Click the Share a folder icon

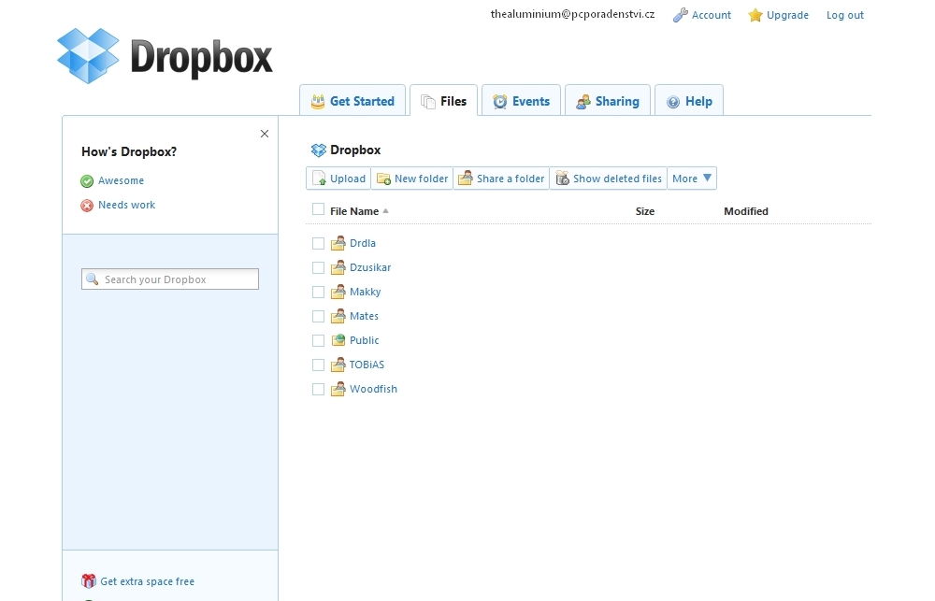(466, 178)
